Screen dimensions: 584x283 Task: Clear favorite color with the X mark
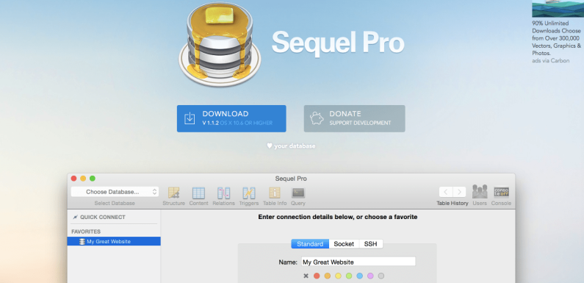tap(306, 276)
